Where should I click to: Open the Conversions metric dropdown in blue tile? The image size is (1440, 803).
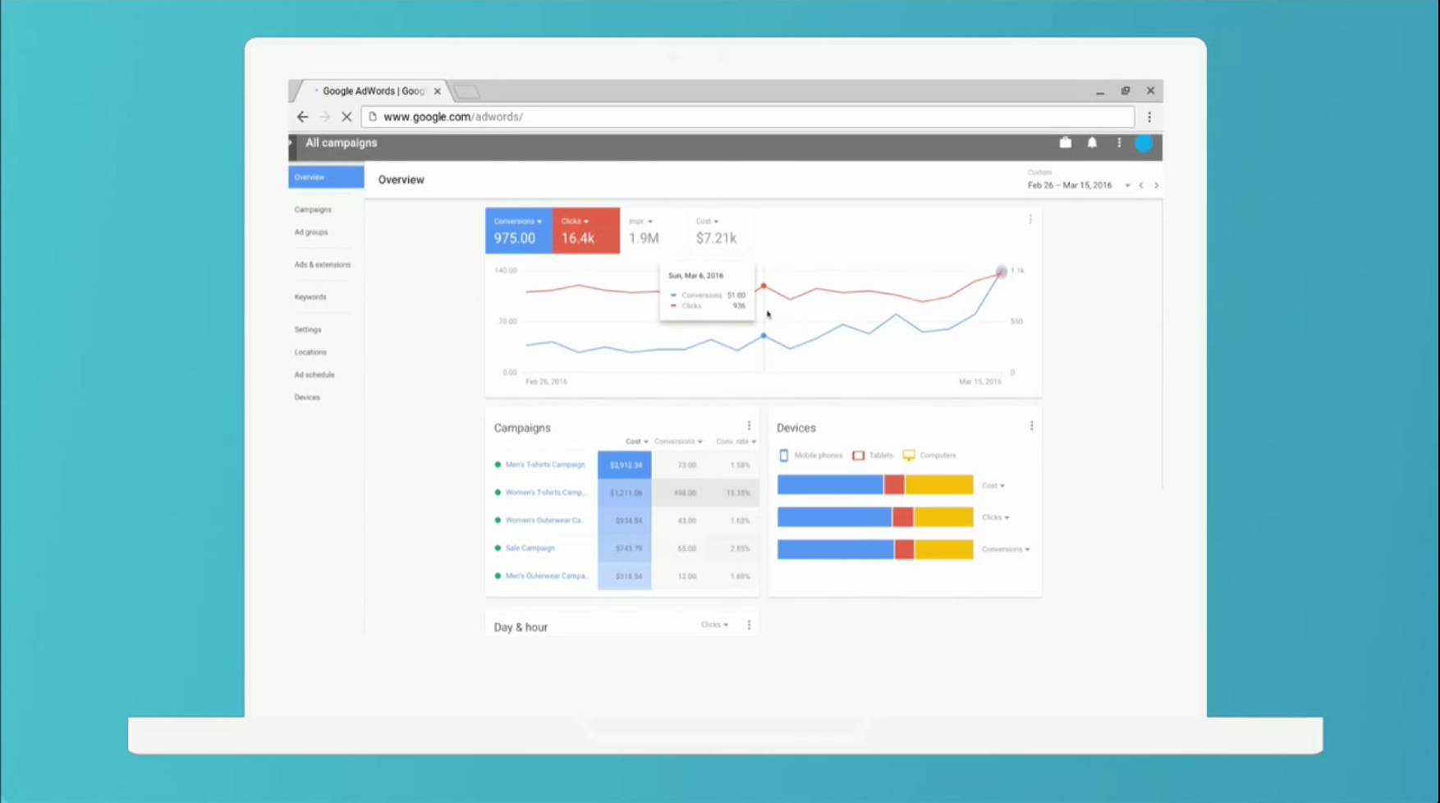517,222
